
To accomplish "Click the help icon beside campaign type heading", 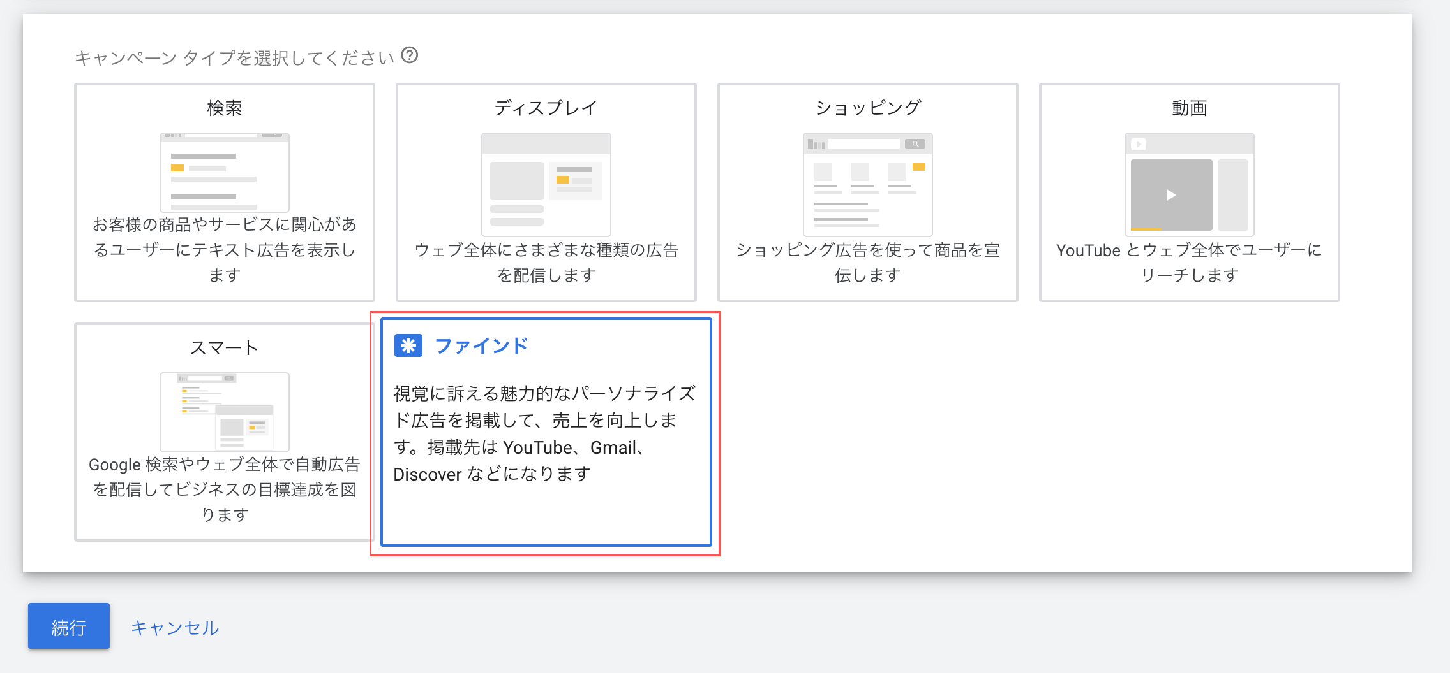I will 410,55.
